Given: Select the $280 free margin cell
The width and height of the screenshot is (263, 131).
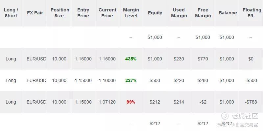Looking at the screenshot, I should [x=203, y=80].
